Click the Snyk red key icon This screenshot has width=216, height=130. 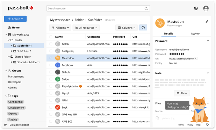tap(58, 107)
